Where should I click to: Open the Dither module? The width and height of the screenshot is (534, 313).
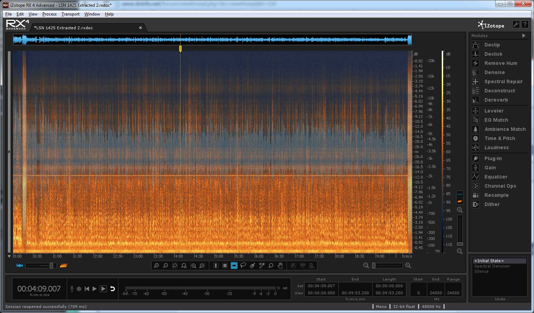(x=492, y=204)
